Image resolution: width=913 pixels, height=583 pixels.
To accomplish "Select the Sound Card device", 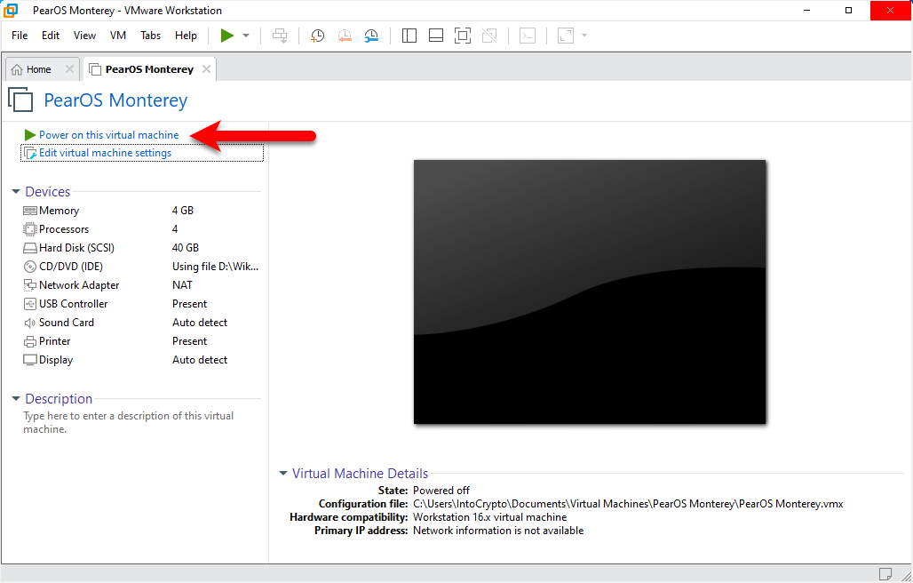I will click(x=141, y=322).
